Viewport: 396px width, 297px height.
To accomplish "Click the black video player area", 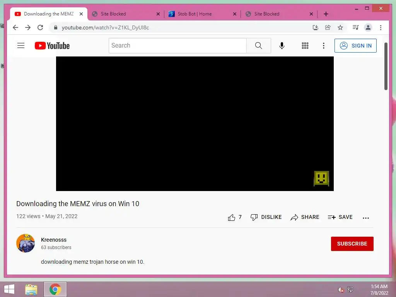I will coord(195,123).
